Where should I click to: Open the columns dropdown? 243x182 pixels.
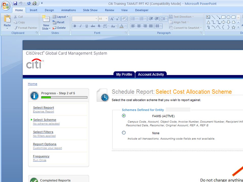tap(158, 26)
